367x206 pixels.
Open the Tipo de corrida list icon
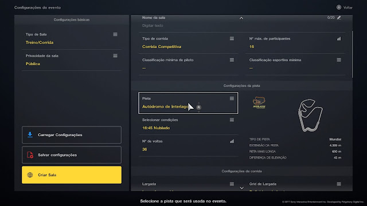click(232, 38)
